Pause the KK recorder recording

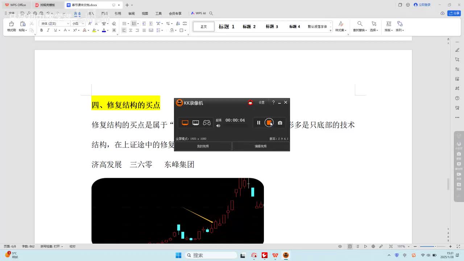tap(258, 123)
